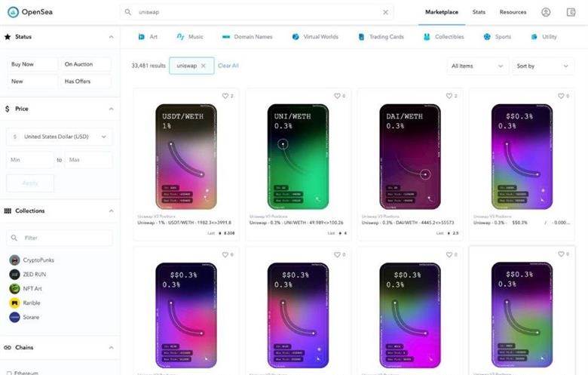Image resolution: width=588 pixels, height=375 pixels.
Task: Clear the search field with the X icon
Action: click(x=385, y=12)
